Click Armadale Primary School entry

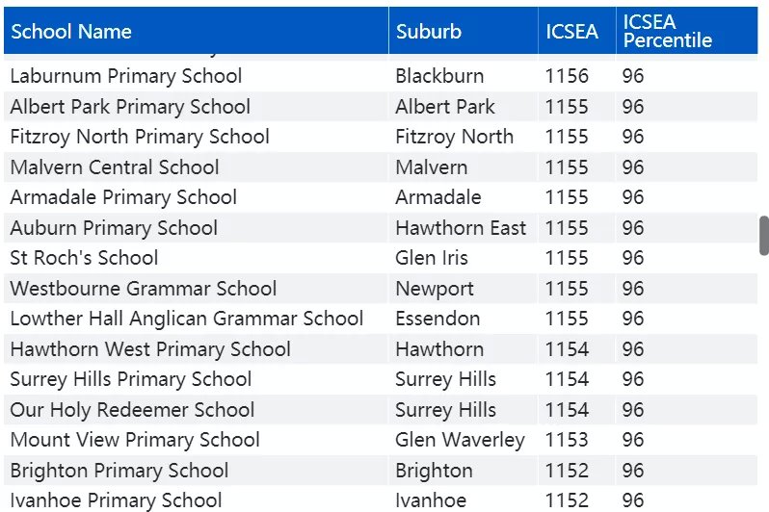click(123, 197)
